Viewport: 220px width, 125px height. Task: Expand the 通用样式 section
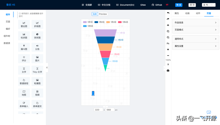click(196, 39)
